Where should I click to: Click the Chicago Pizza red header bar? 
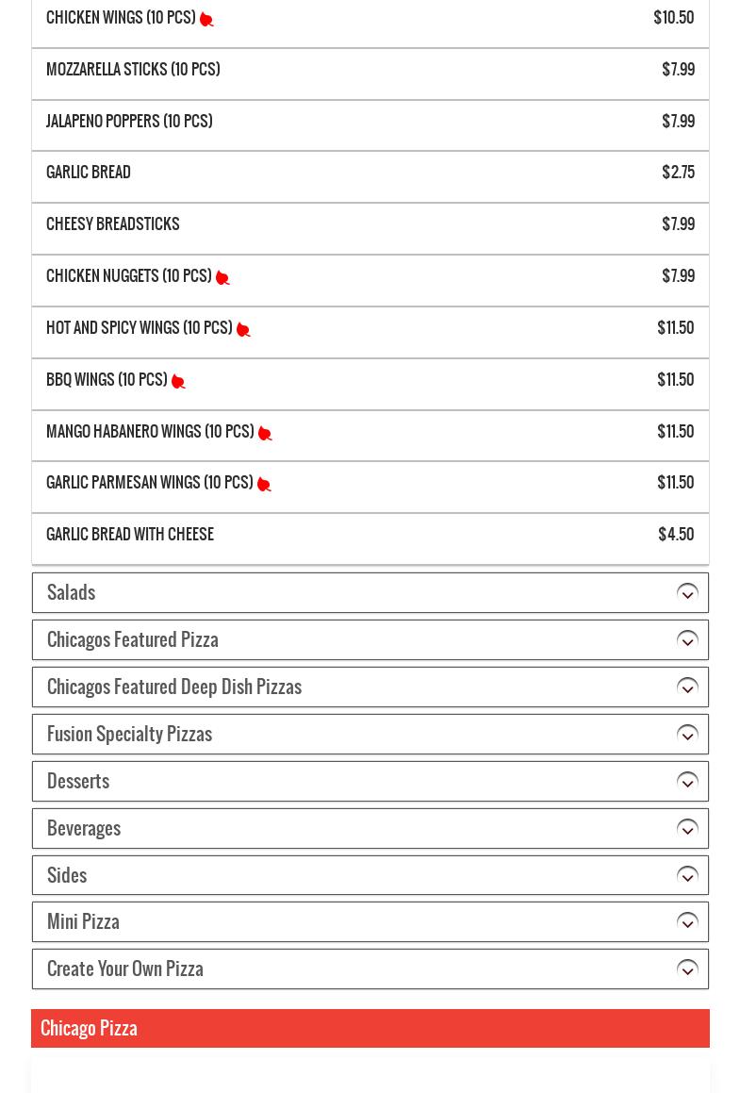[370, 1028]
